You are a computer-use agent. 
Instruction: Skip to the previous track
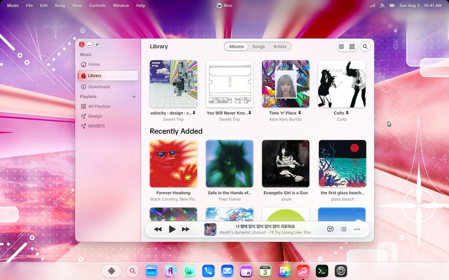coord(158,229)
